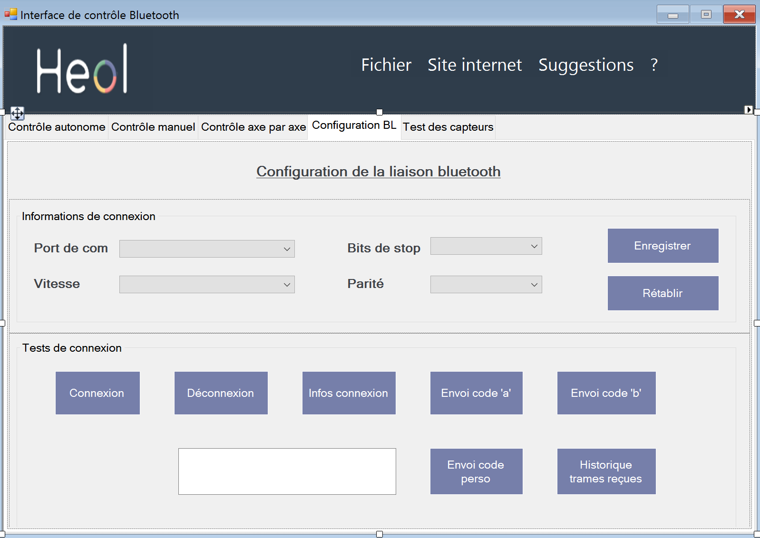
Task: Click the move handle icon above the tabs
Action: [17, 113]
